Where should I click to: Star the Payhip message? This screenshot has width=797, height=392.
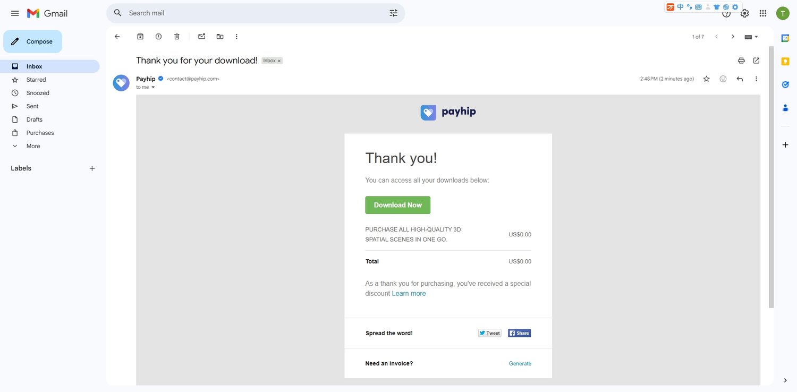tap(707, 79)
